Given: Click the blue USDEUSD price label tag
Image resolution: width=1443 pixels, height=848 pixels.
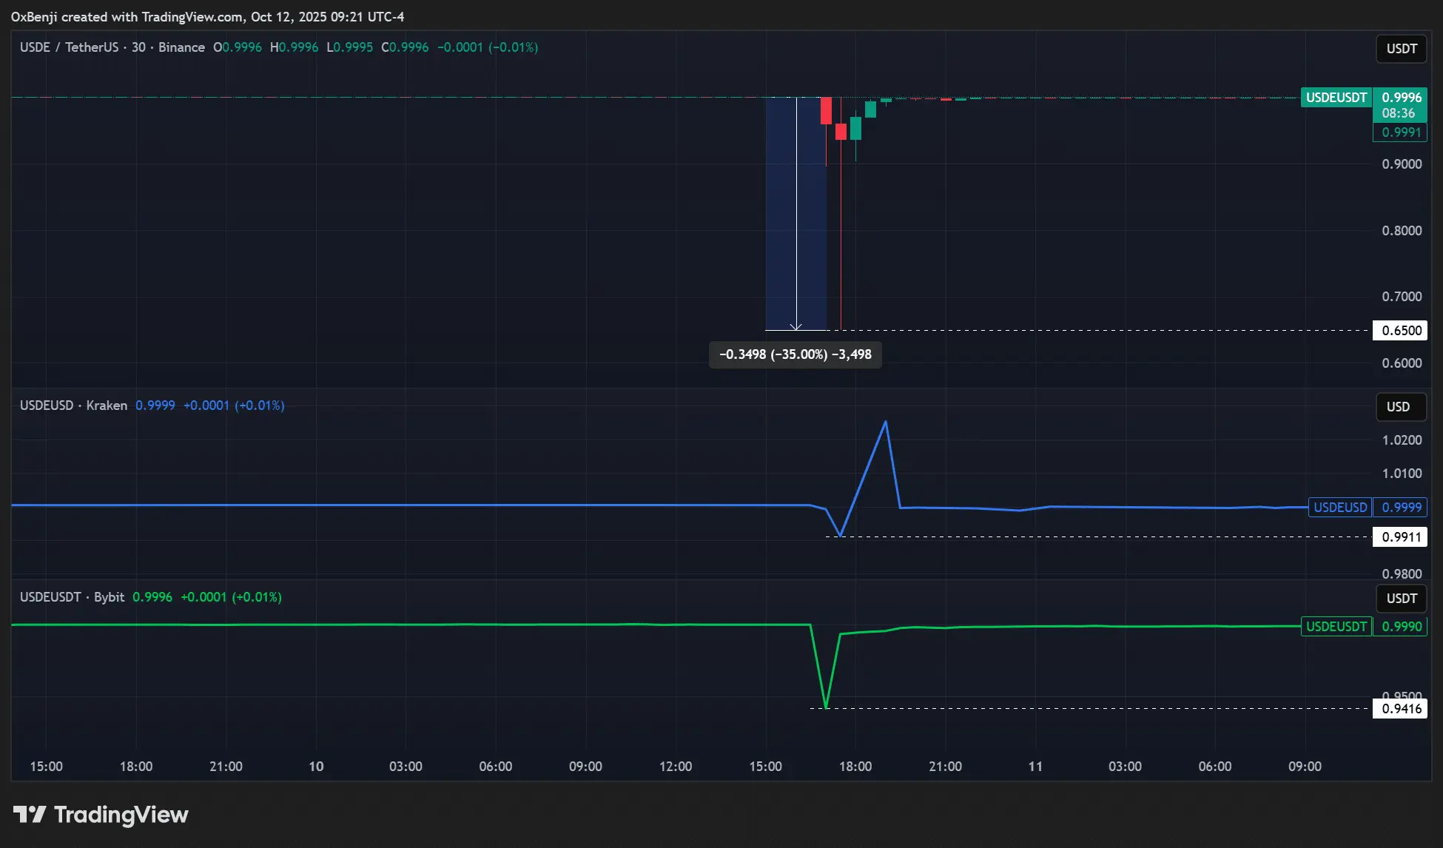Looking at the screenshot, I should tap(1339, 508).
